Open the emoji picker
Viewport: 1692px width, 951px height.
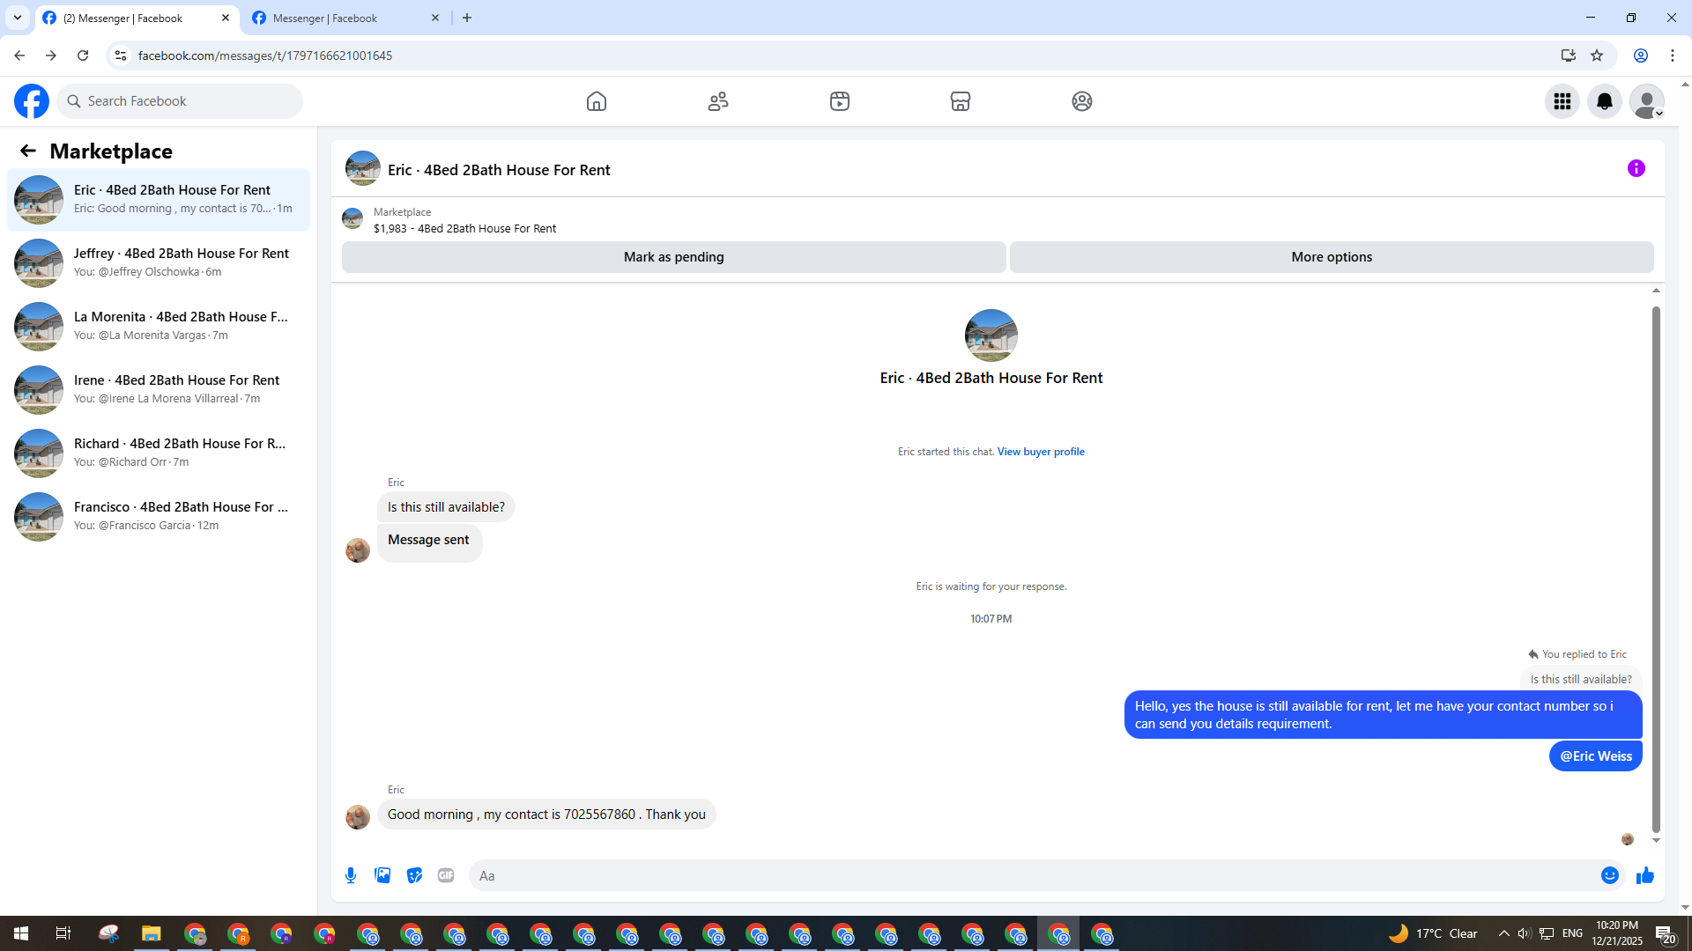point(1610,875)
